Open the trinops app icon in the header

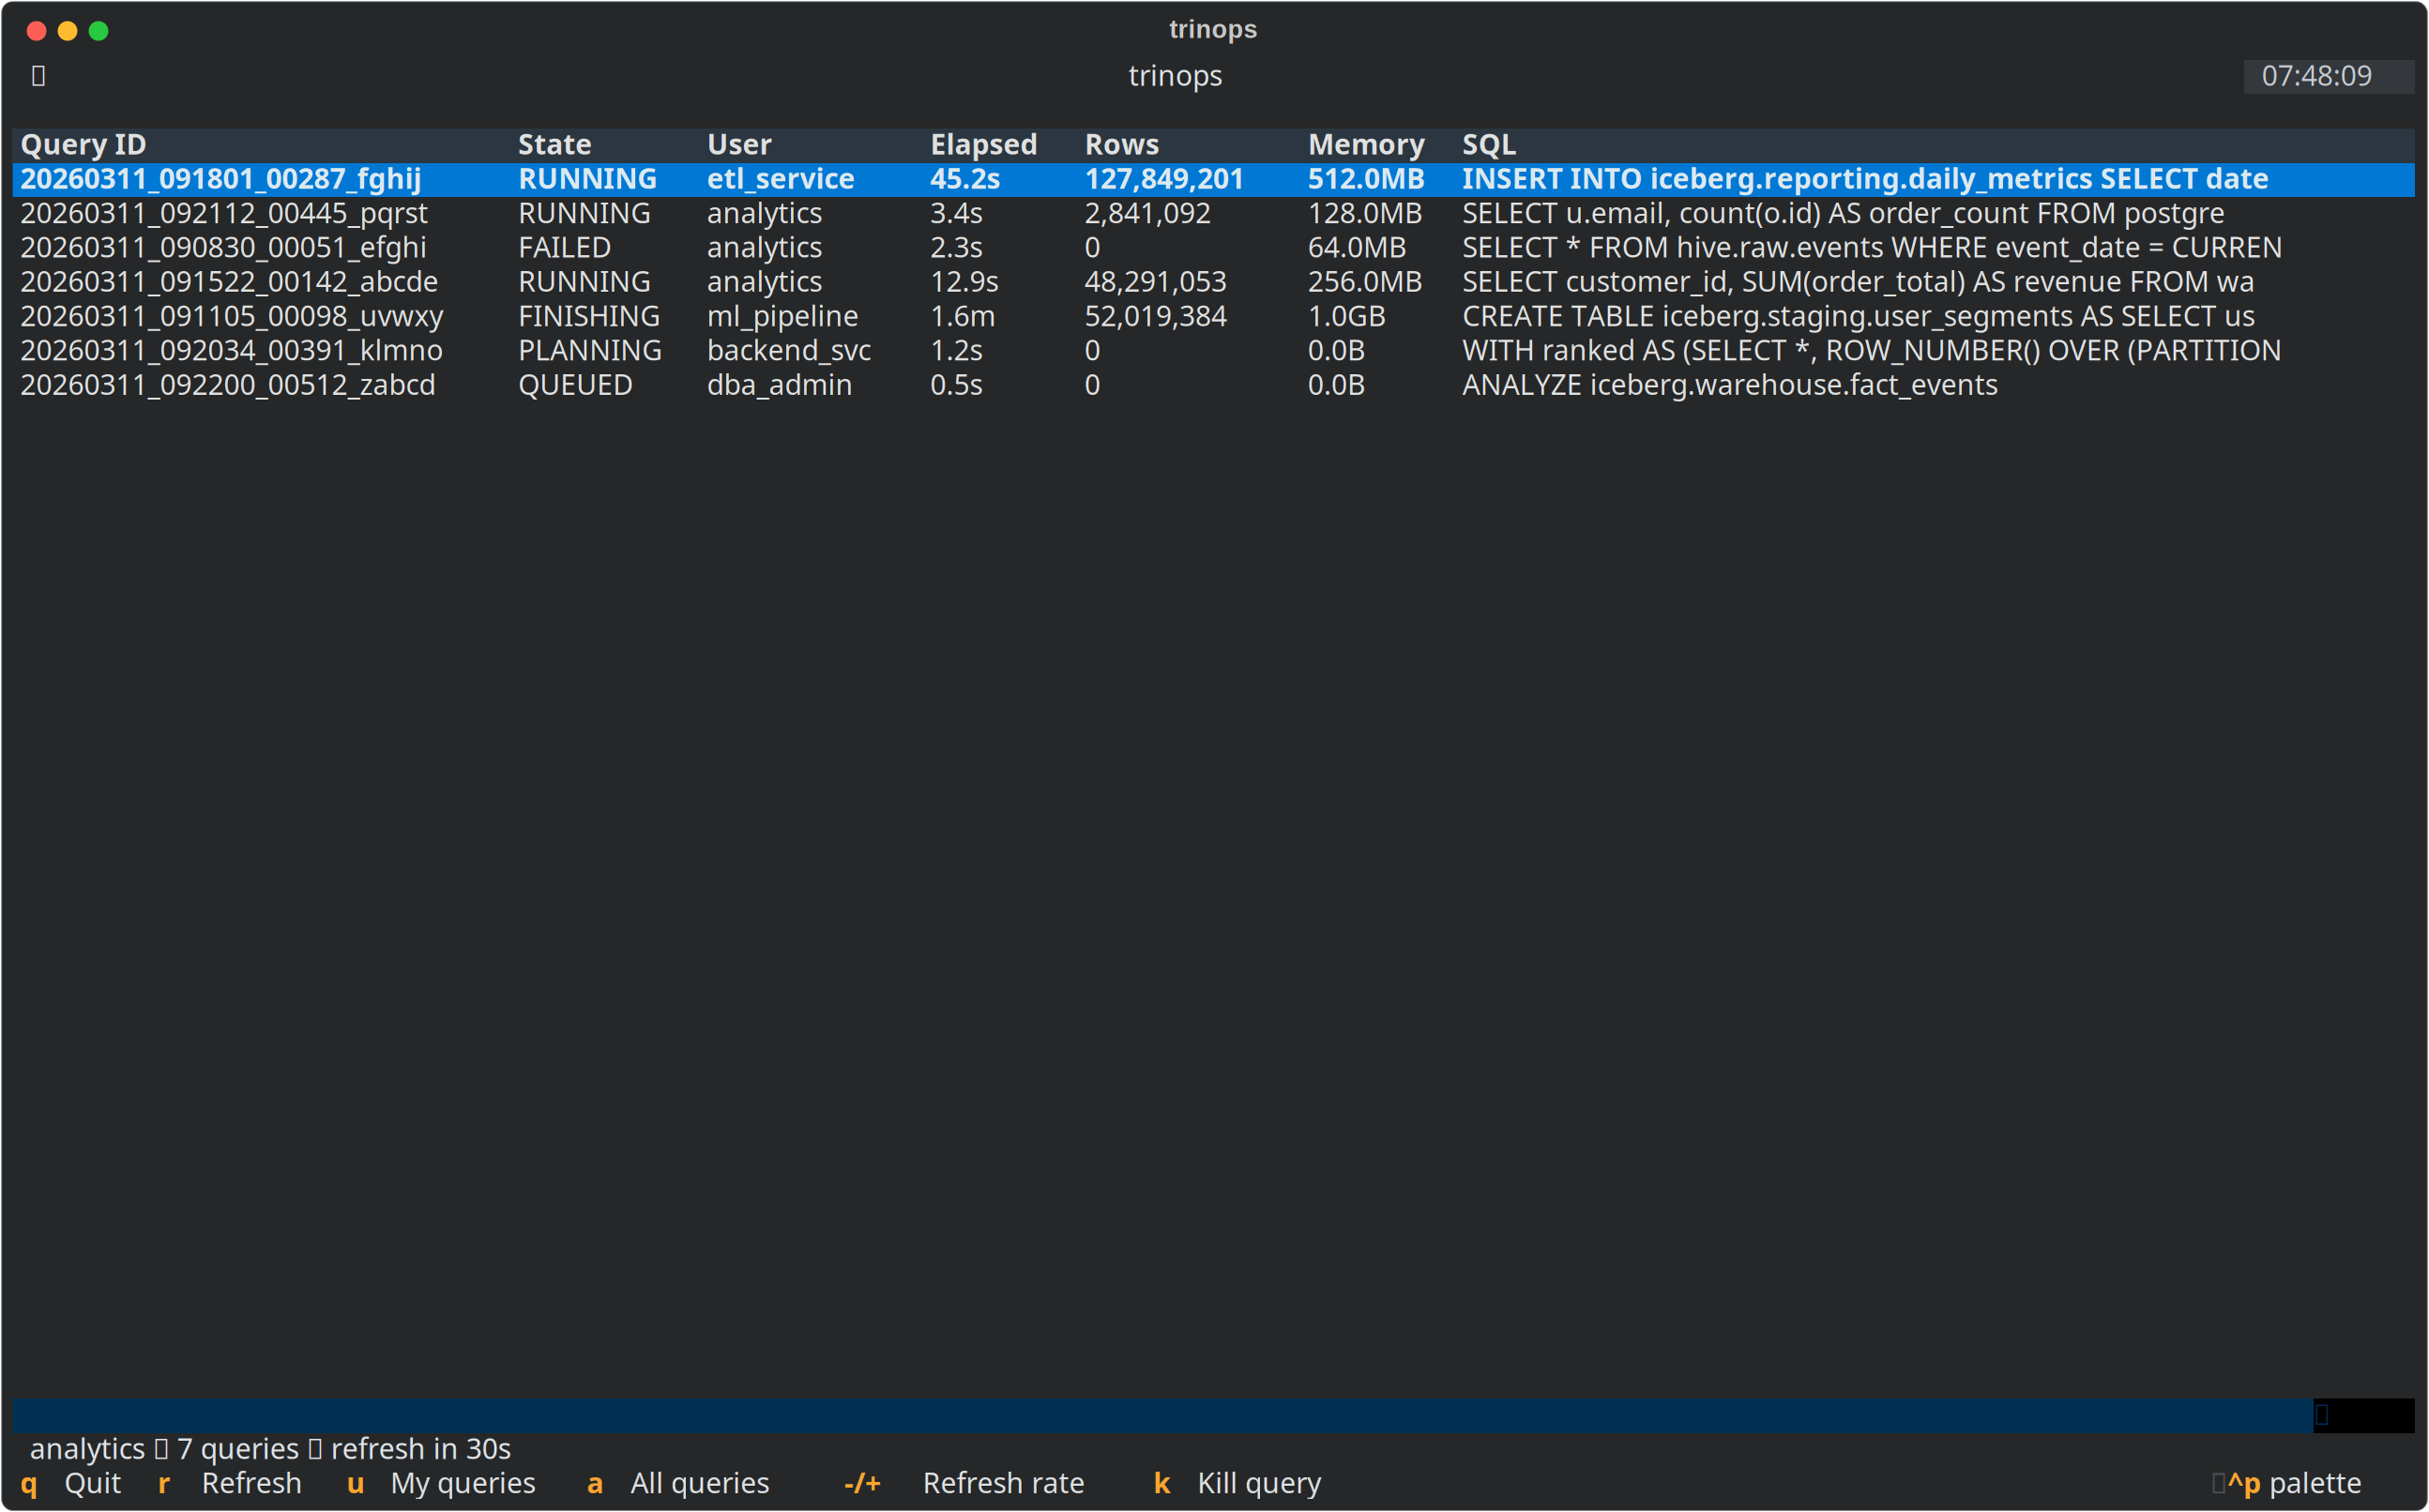[x=38, y=75]
